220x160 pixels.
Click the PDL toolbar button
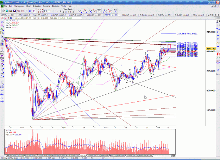19,11
